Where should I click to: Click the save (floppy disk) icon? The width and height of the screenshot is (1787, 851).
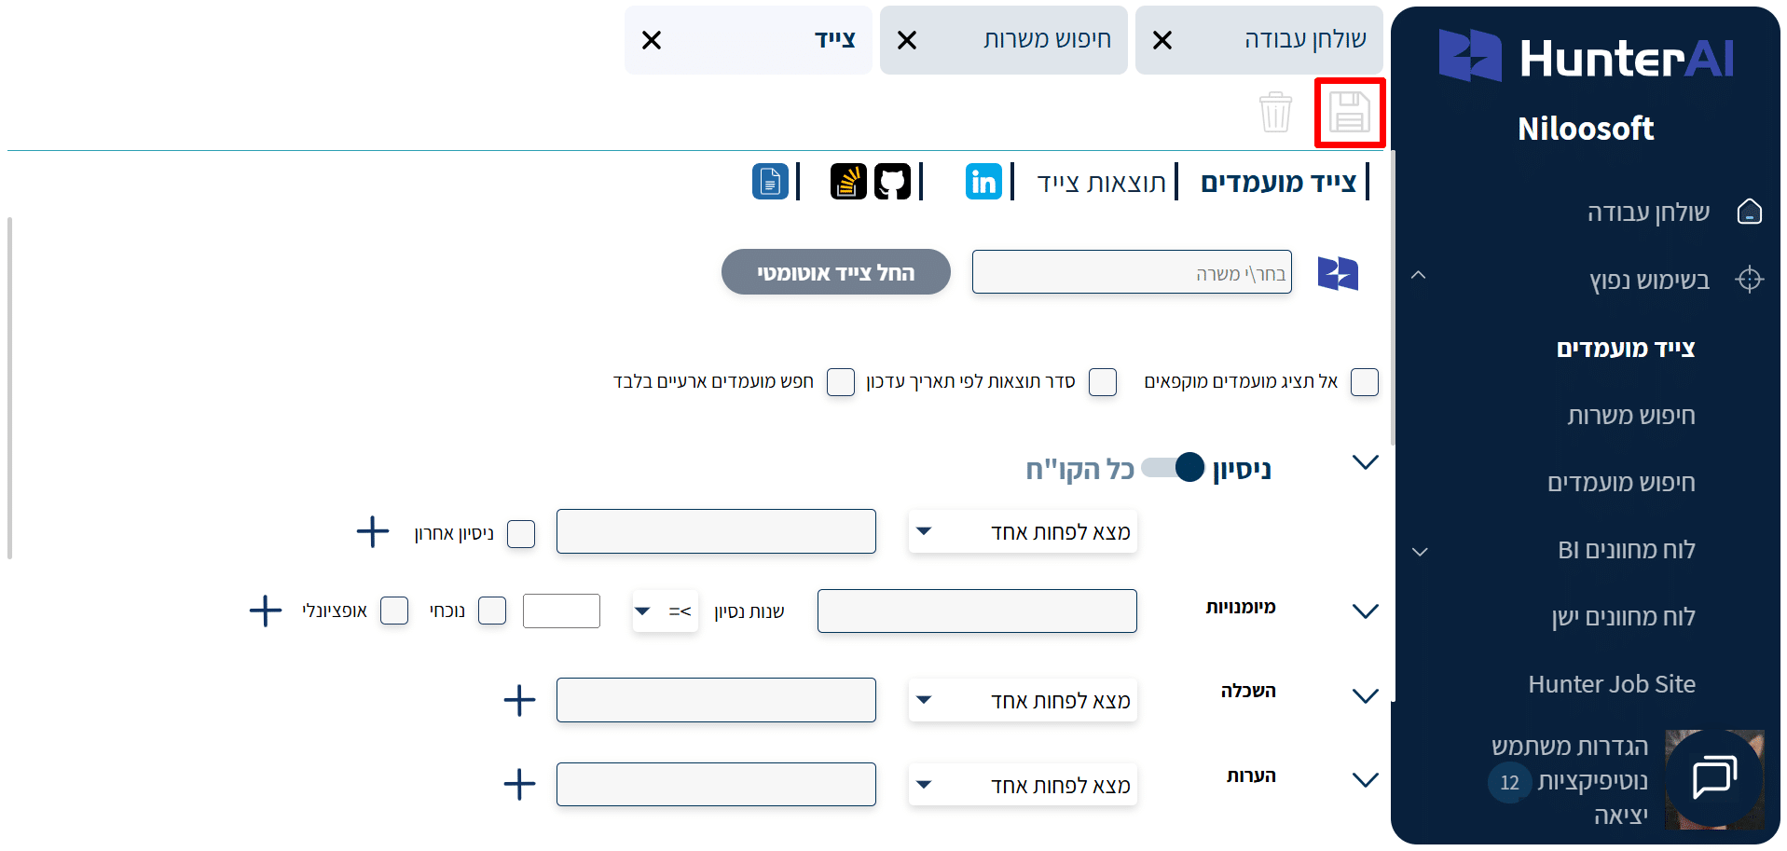(x=1349, y=113)
